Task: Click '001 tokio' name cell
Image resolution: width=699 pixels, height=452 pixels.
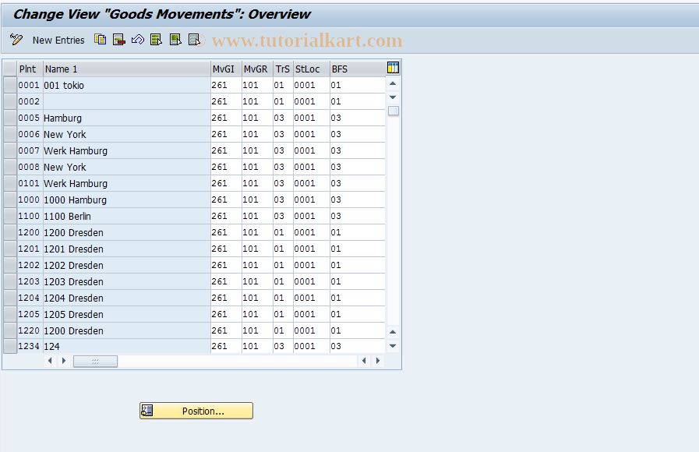Action: coord(126,85)
